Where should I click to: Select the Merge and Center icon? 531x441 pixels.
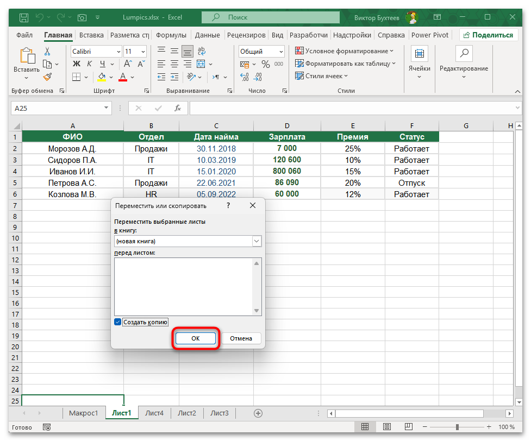[x=200, y=64]
